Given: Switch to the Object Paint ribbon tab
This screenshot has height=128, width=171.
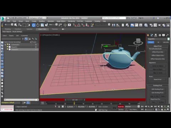Looking at the screenshot, I should [42, 29].
